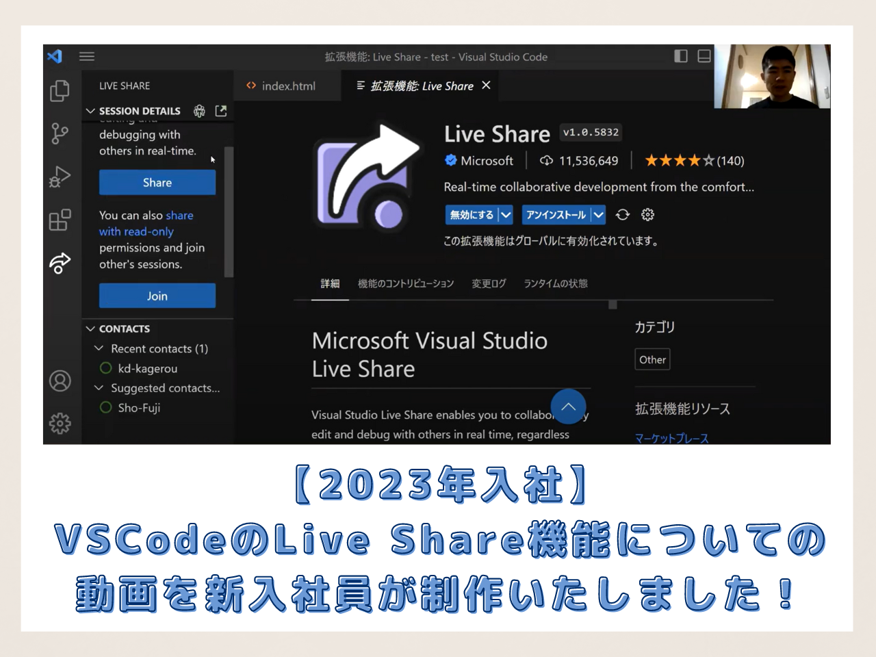Open the Source Control view
Viewport: 876px width, 657px height.
point(60,133)
